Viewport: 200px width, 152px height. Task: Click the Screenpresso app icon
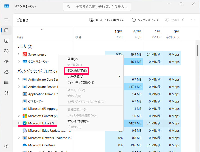25,54
